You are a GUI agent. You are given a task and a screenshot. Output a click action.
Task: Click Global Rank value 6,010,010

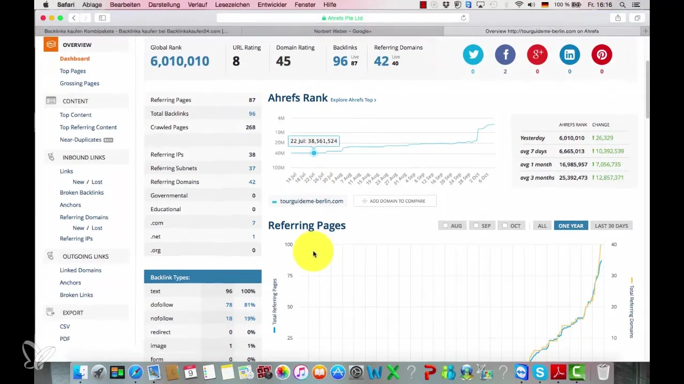180,61
